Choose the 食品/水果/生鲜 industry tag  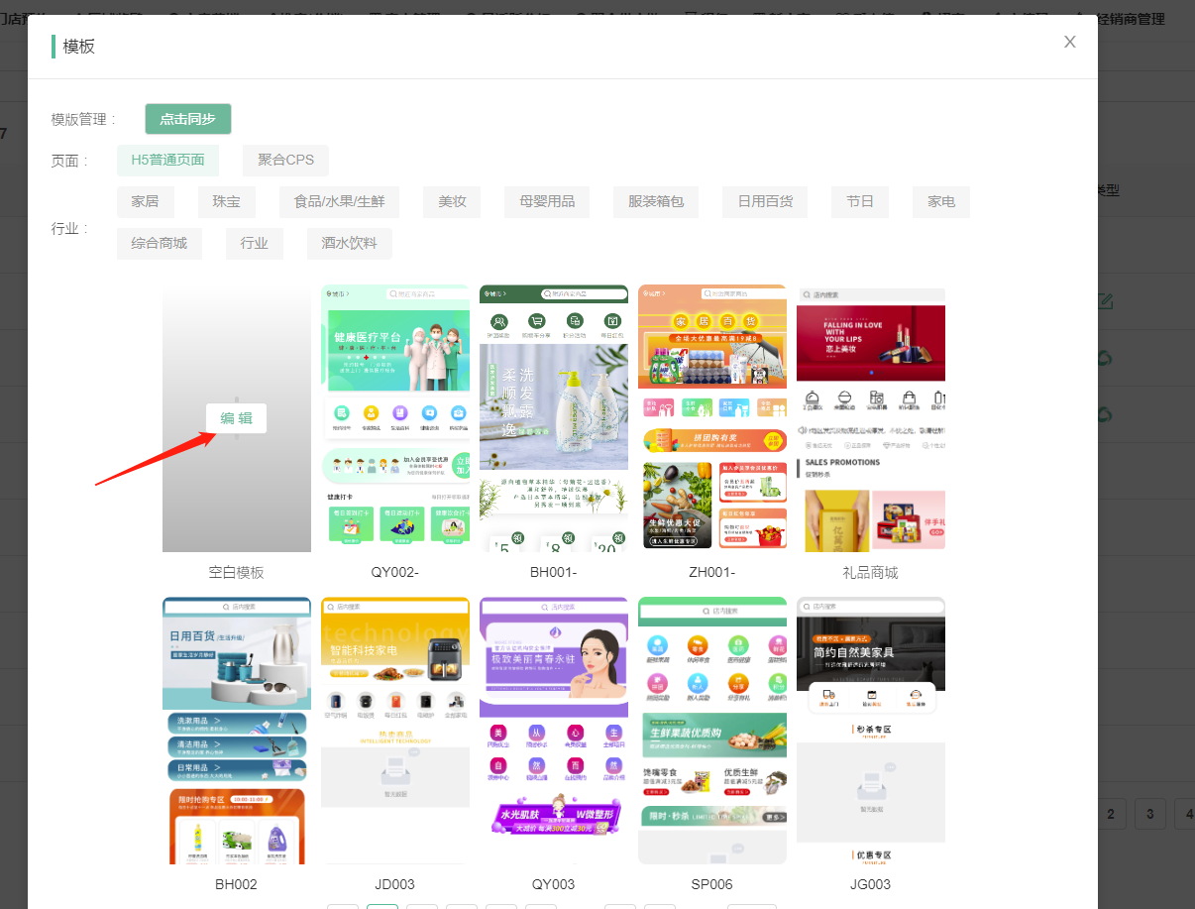click(339, 202)
